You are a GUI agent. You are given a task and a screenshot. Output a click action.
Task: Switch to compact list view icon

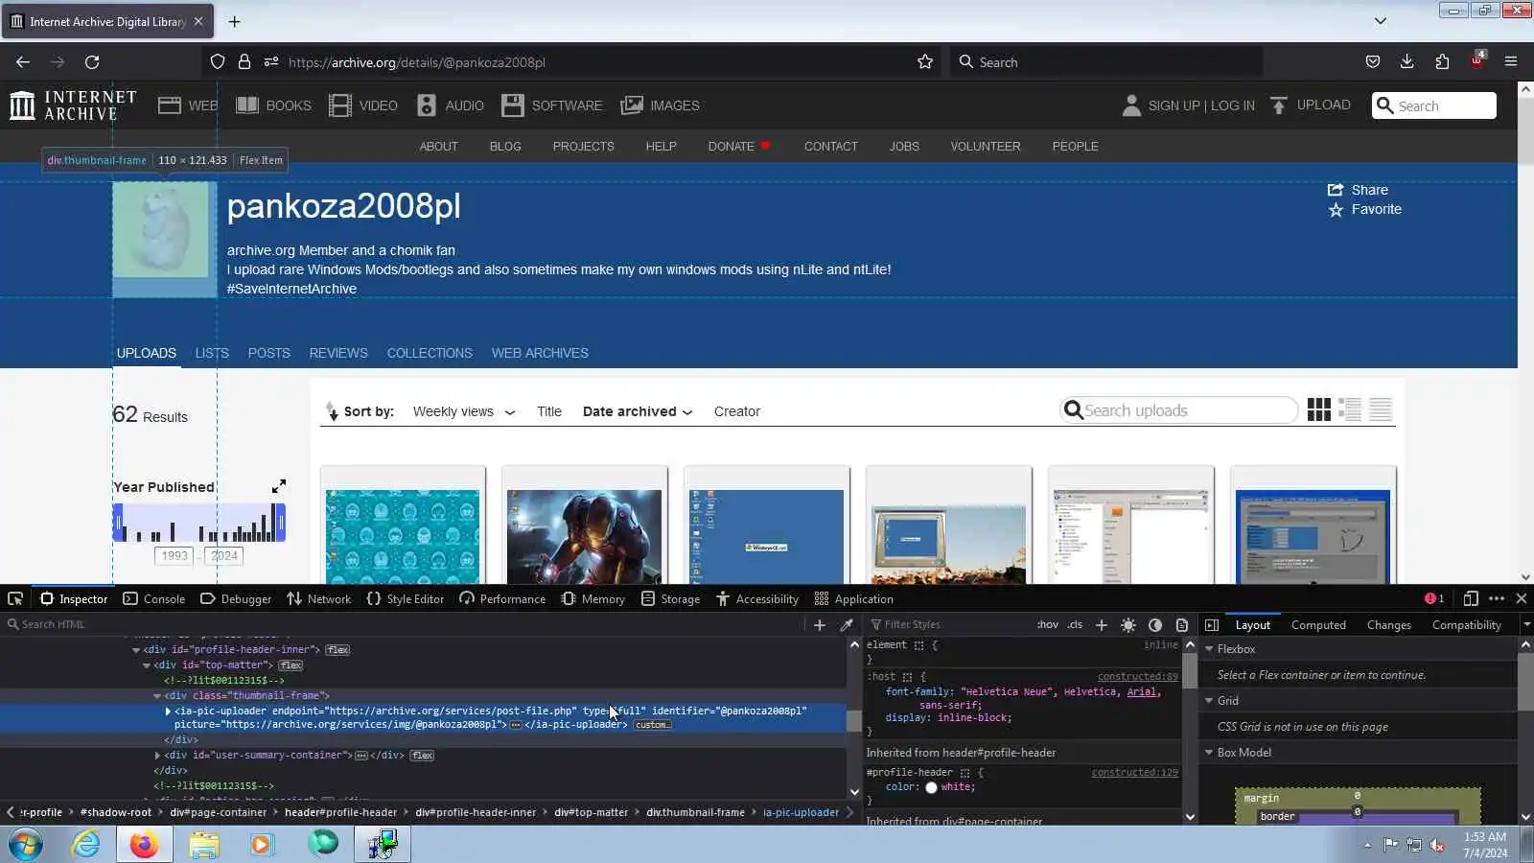pyautogui.click(x=1381, y=410)
